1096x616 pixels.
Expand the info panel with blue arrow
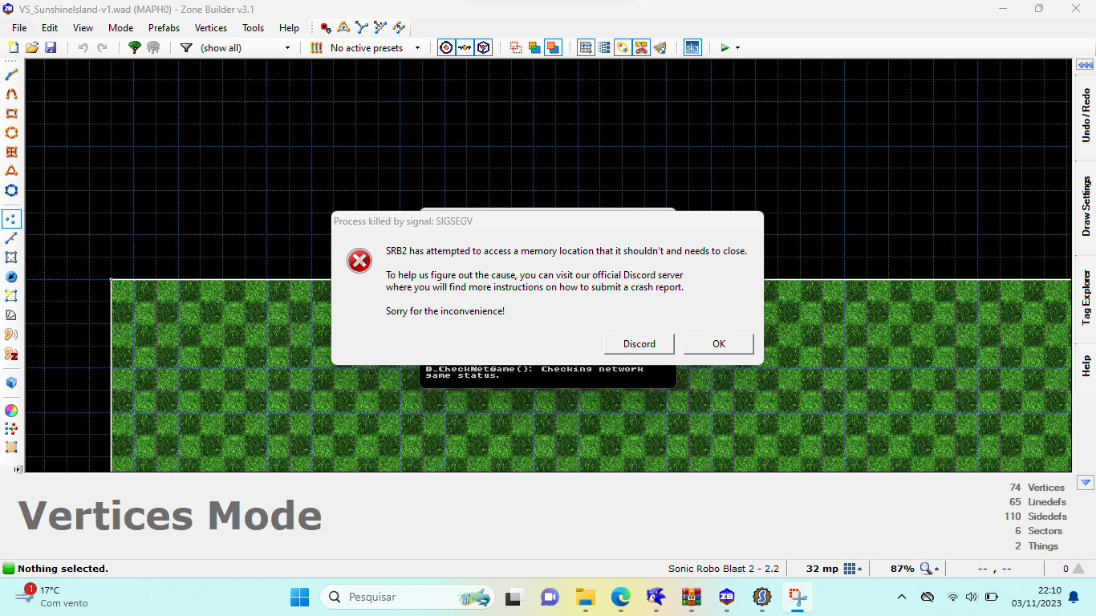coord(1086,483)
